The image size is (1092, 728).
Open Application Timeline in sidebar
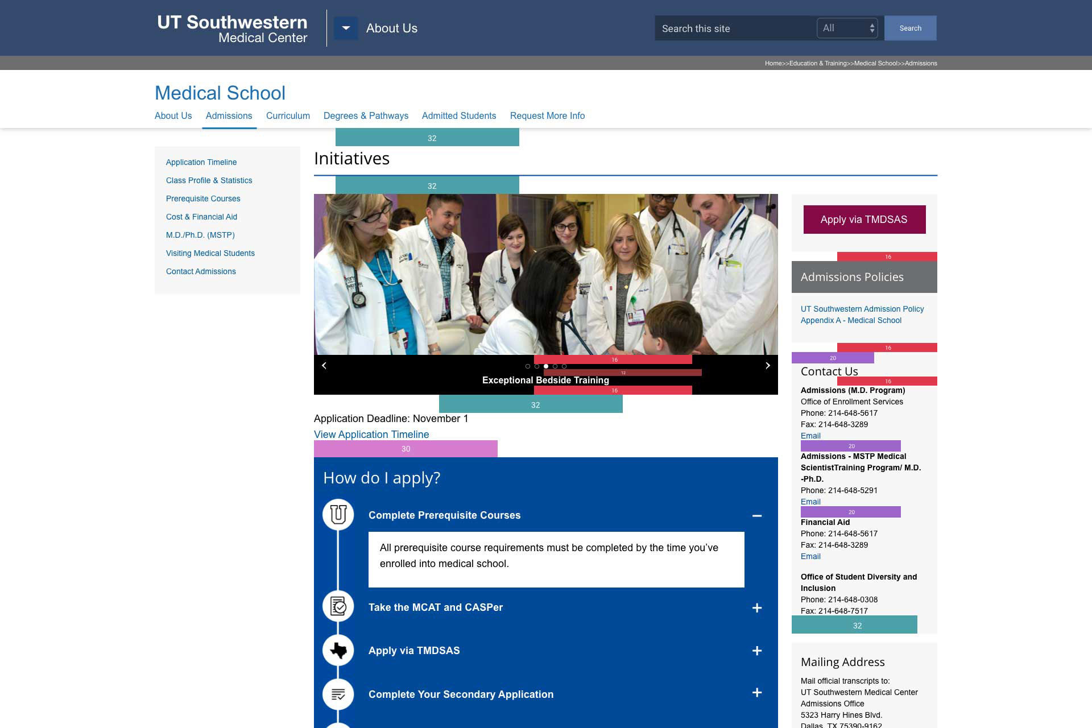pos(201,163)
